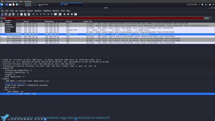This screenshot has height=121, width=215.
Task: Open the Statistics menu
Action: click(x=38, y=11)
